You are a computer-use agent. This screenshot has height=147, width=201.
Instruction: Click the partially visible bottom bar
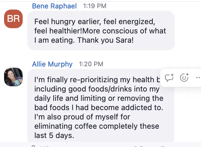[100, 144]
